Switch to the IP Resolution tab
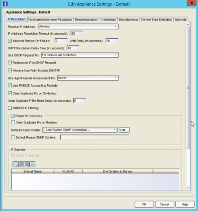Screen dimensions: 198x211 17,19
